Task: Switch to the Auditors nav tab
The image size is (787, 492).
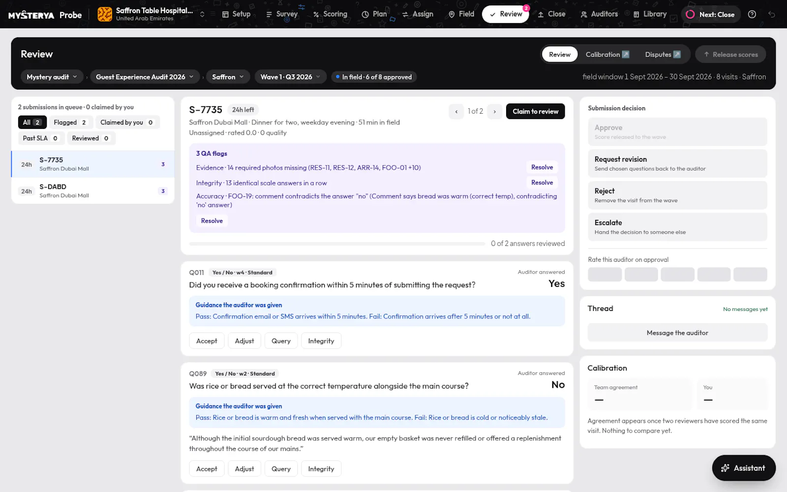Action: coord(599,14)
